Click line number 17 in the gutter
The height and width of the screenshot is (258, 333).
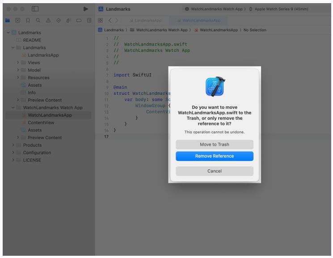click(x=106, y=137)
